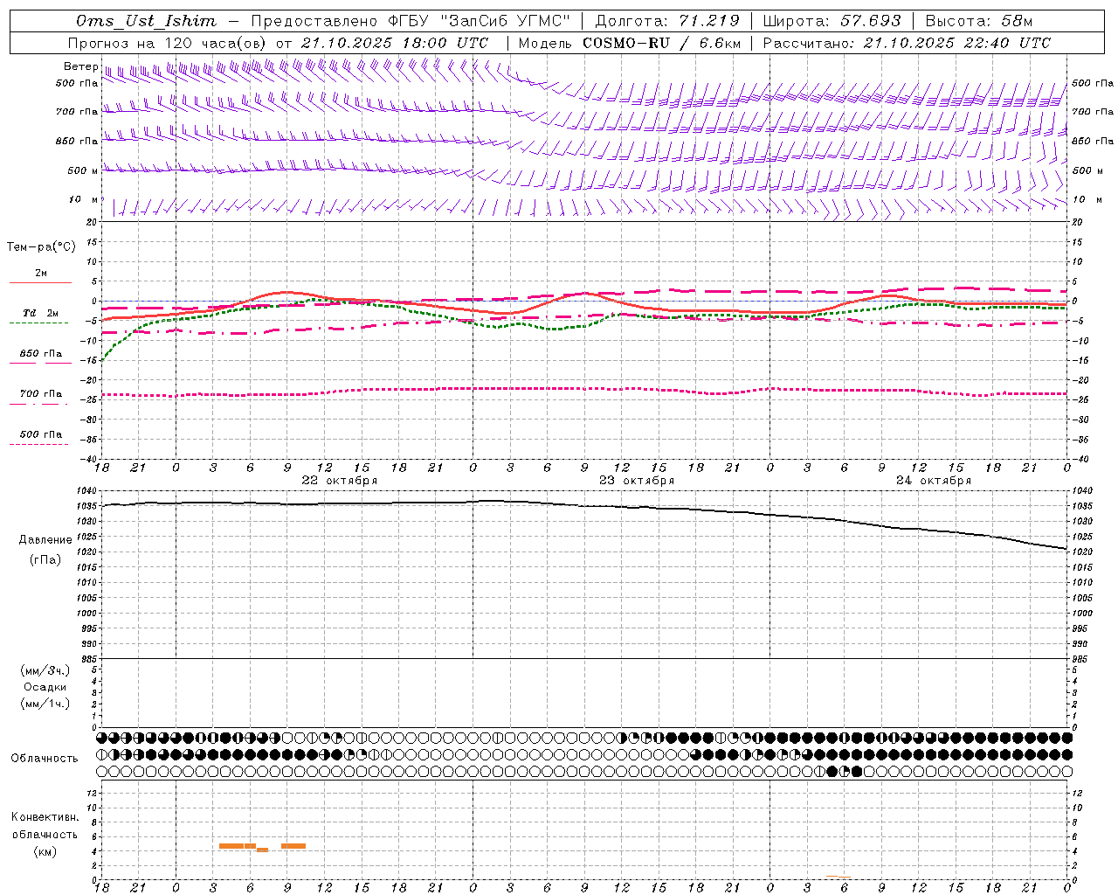The image size is (1118, 895).
Task: Click the left-side 10 м wind level label
Action: [x=84, y=200]
